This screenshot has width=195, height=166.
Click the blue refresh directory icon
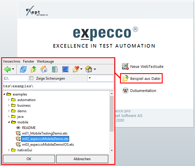(x=23, y=70)
